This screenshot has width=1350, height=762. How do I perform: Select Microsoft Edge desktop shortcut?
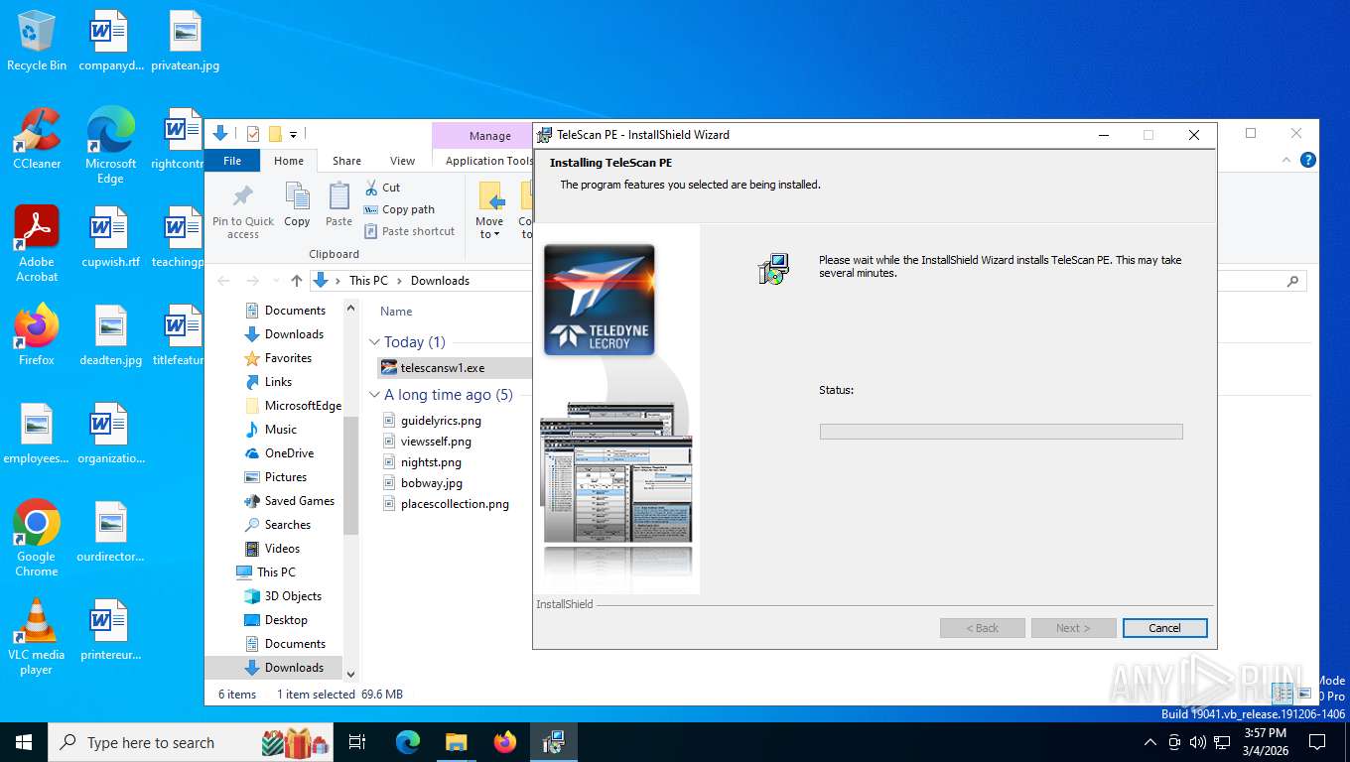(x=110, y=146)
